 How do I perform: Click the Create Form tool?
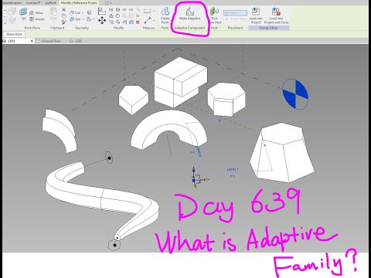165,15
